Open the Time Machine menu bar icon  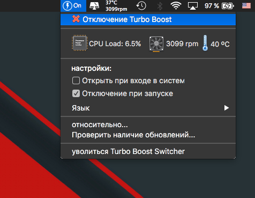coord(141,6)
